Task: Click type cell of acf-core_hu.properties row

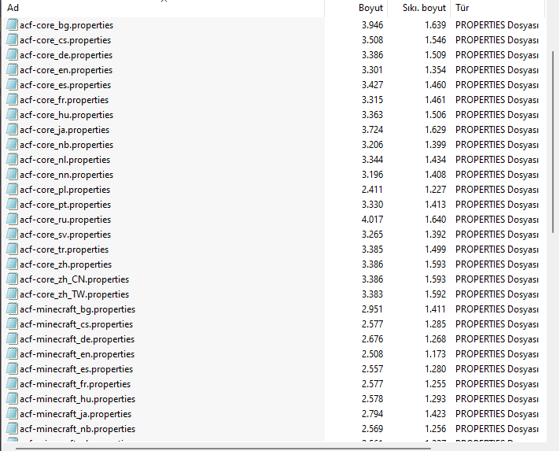Action: point(497,115)
